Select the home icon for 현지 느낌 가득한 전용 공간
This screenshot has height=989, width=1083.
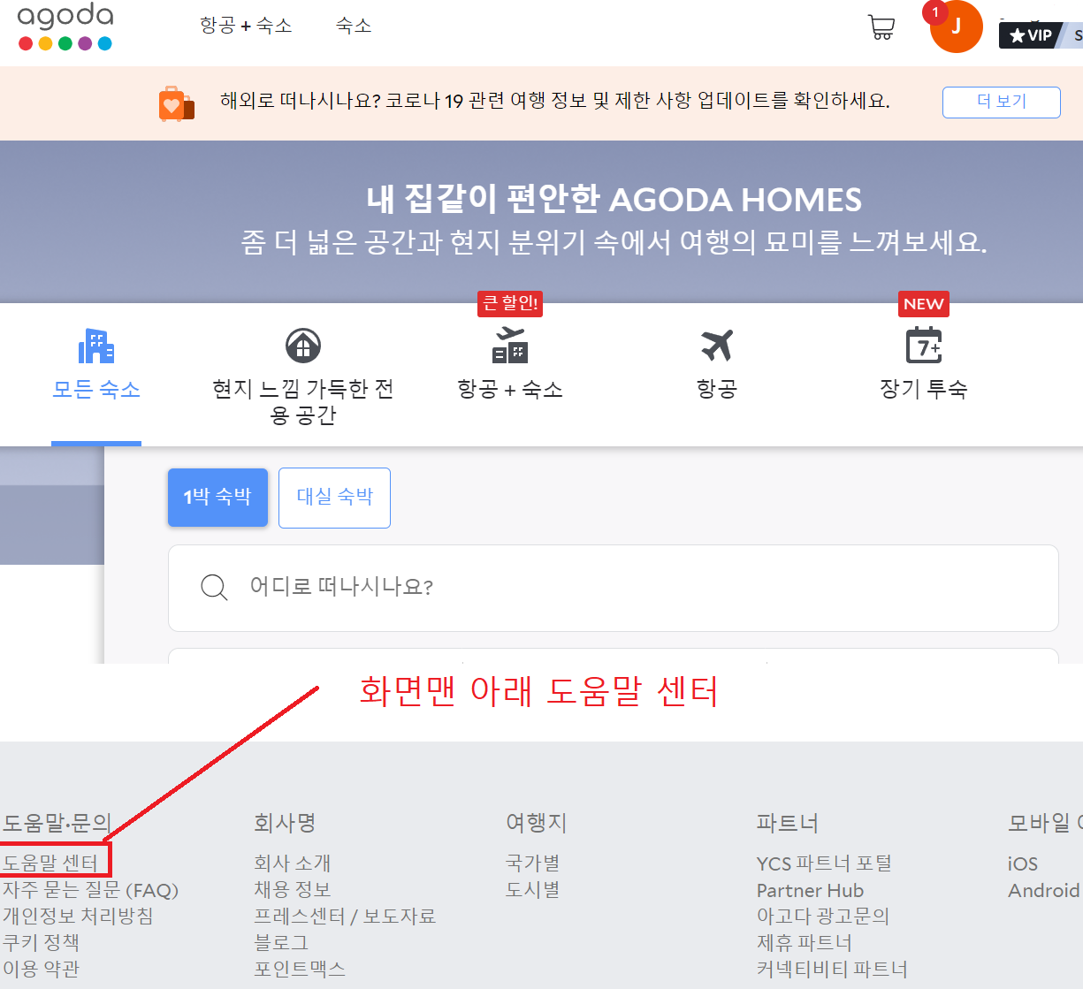pos(303,346)
